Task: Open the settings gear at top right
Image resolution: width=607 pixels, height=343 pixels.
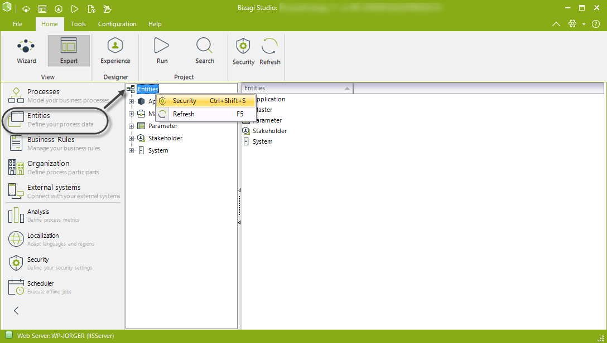Action: 572,23
